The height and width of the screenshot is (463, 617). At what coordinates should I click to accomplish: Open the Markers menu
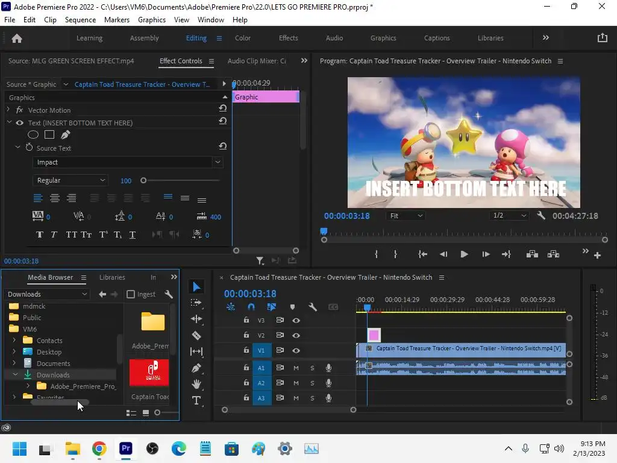117,20
